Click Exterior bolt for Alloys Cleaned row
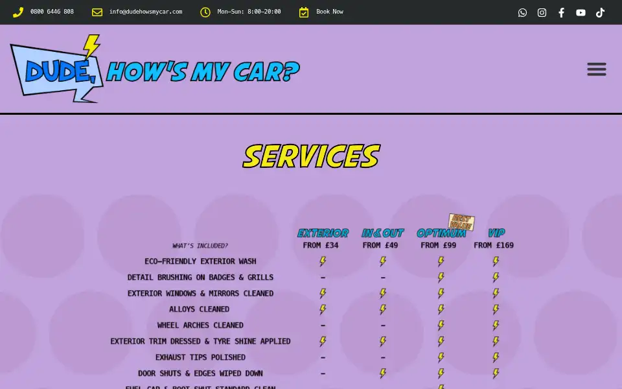 click(x=323, y=309)
